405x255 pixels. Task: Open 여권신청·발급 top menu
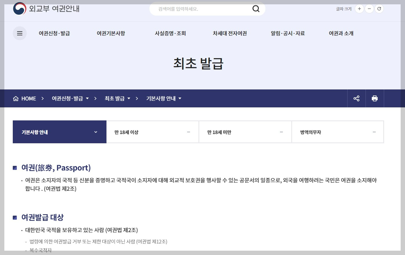tap(54, 33)
